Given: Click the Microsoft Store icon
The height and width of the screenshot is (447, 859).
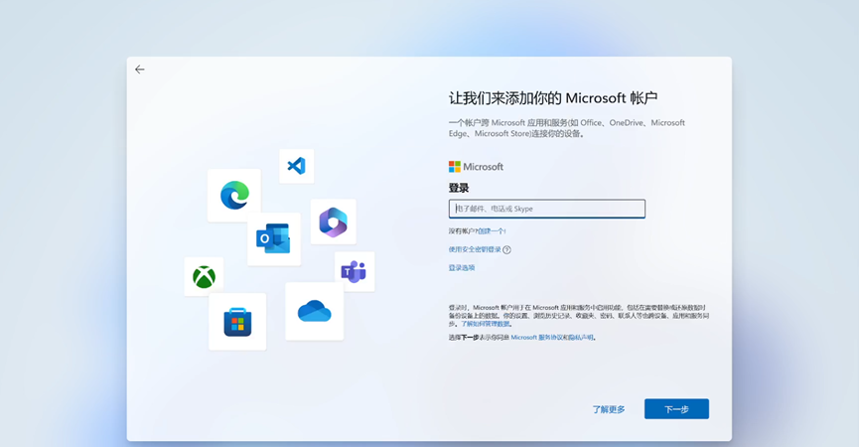Looking at the screenshot, I should pyautogui.click(x=237, y=322).
